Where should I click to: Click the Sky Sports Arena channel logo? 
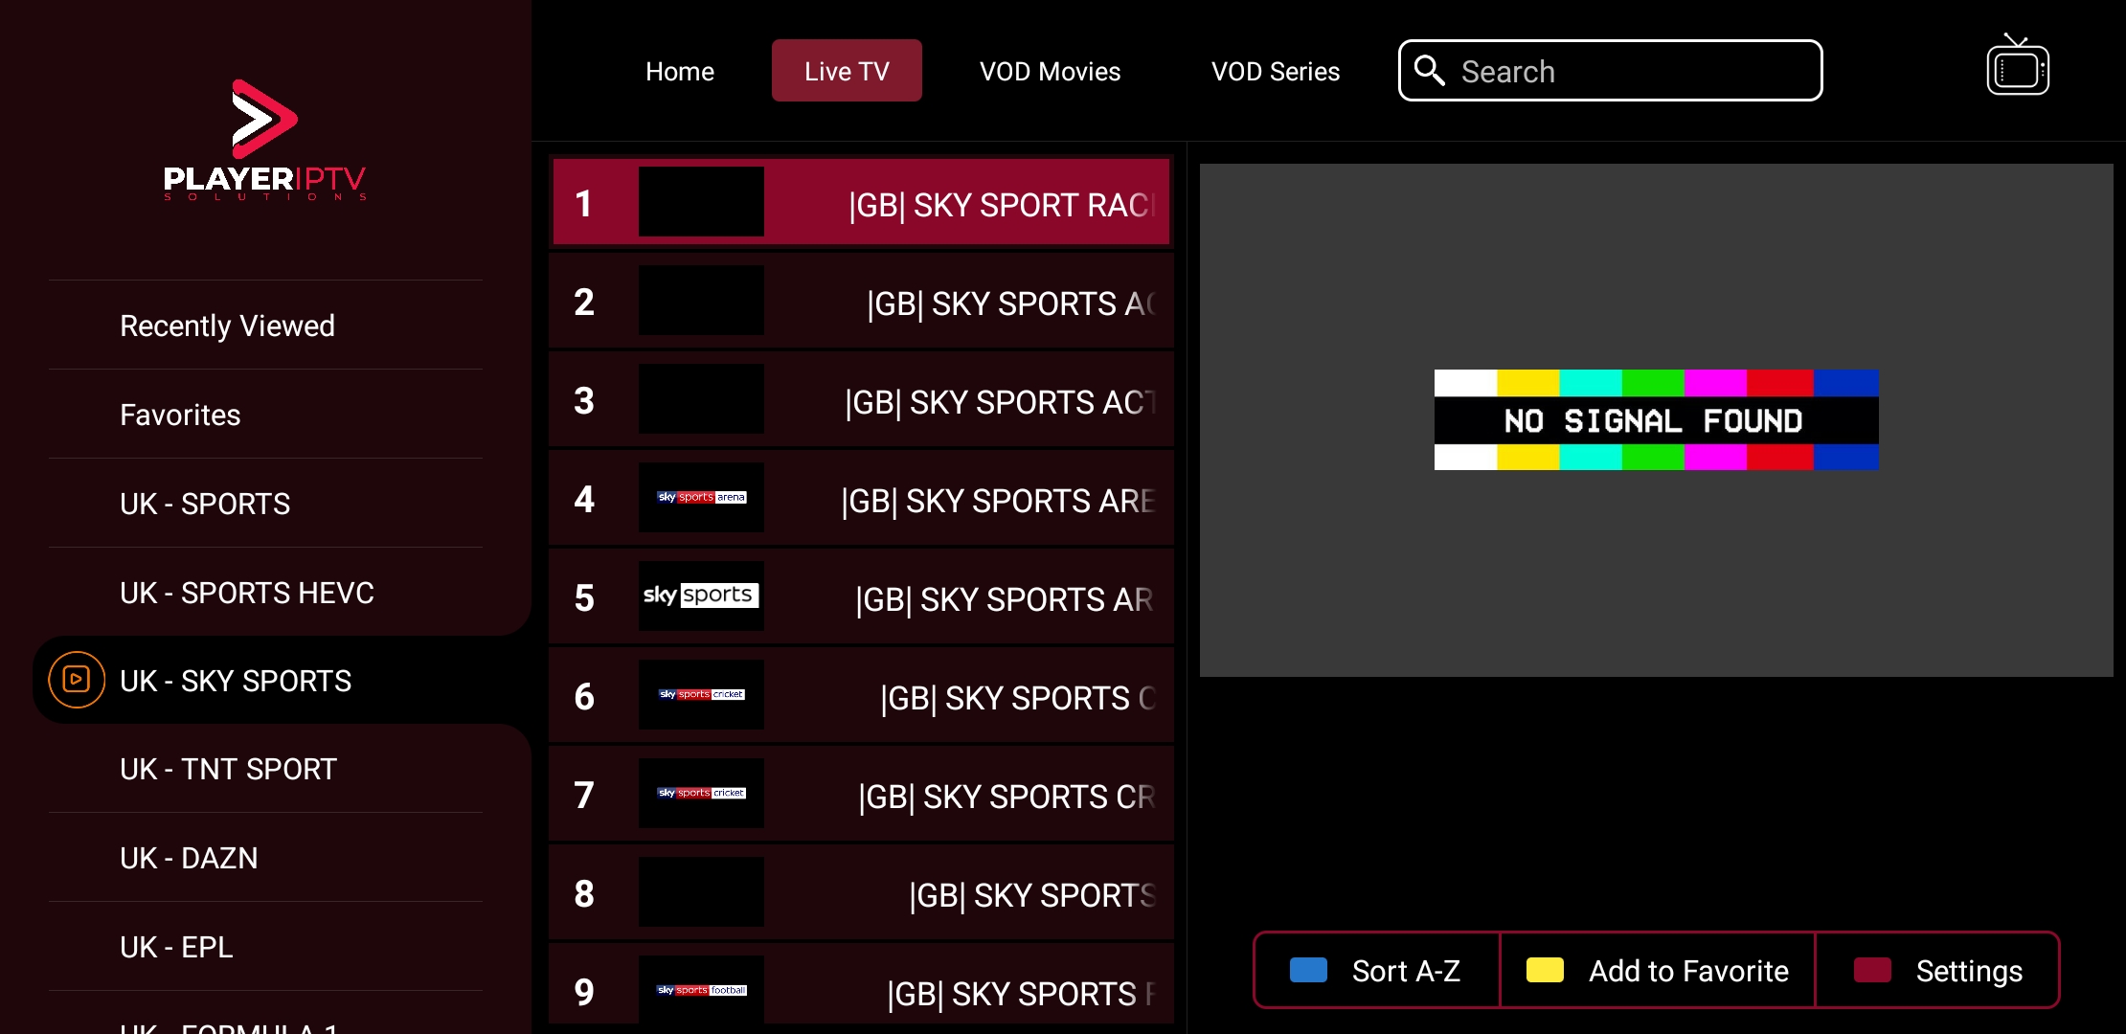(701, 497)
